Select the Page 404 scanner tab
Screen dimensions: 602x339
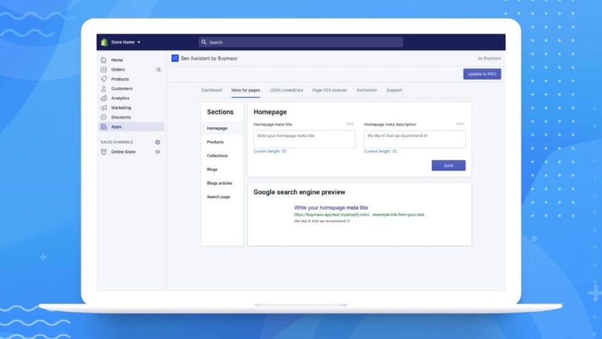(x=330, y=90)
